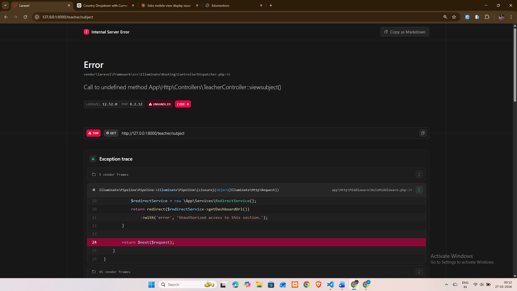Open Outlook from the taskbar
Image resolution: width=517 pixels, height=291 pixels.
(x=283, y=285)
